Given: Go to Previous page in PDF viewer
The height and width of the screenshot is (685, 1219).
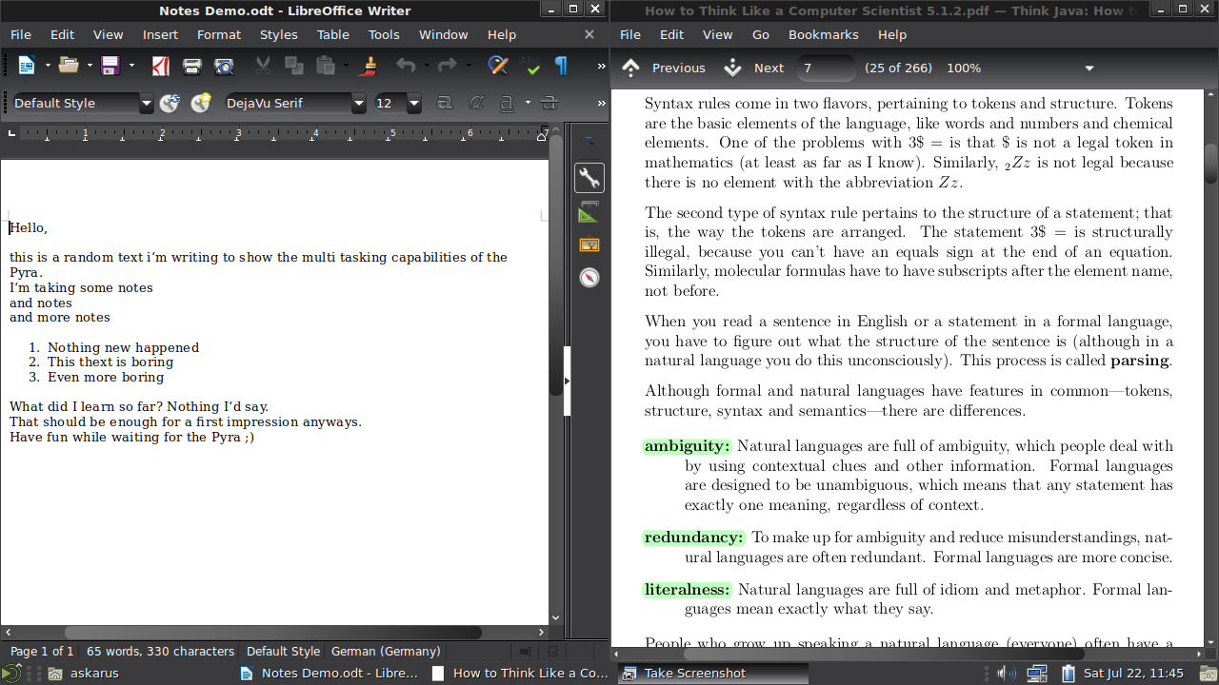Looking at the screenshot, I should pos(665,68).
